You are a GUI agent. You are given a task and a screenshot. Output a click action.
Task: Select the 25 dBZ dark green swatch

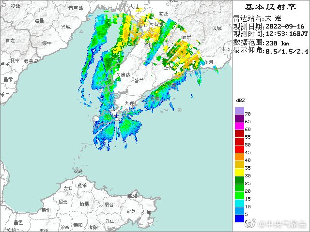(239, 180)
